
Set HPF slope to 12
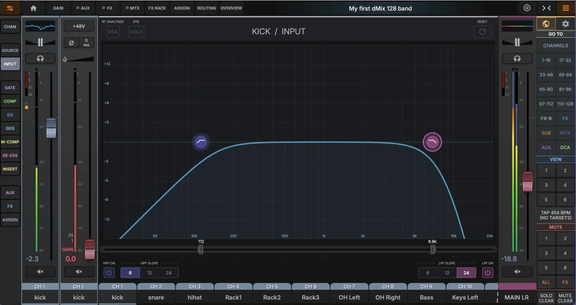click(149, 273)
